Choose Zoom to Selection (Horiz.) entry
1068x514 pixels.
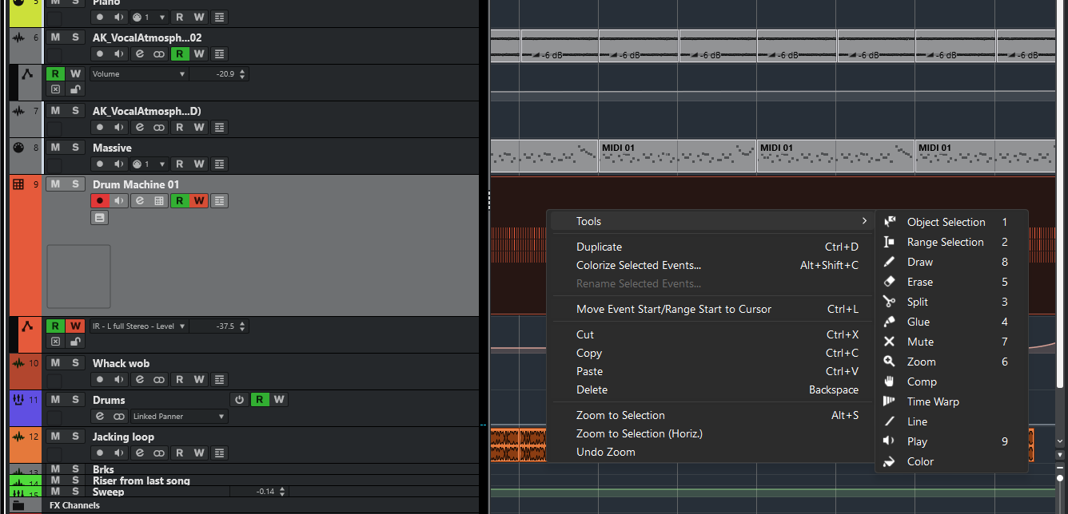click(x=710, y=433)
